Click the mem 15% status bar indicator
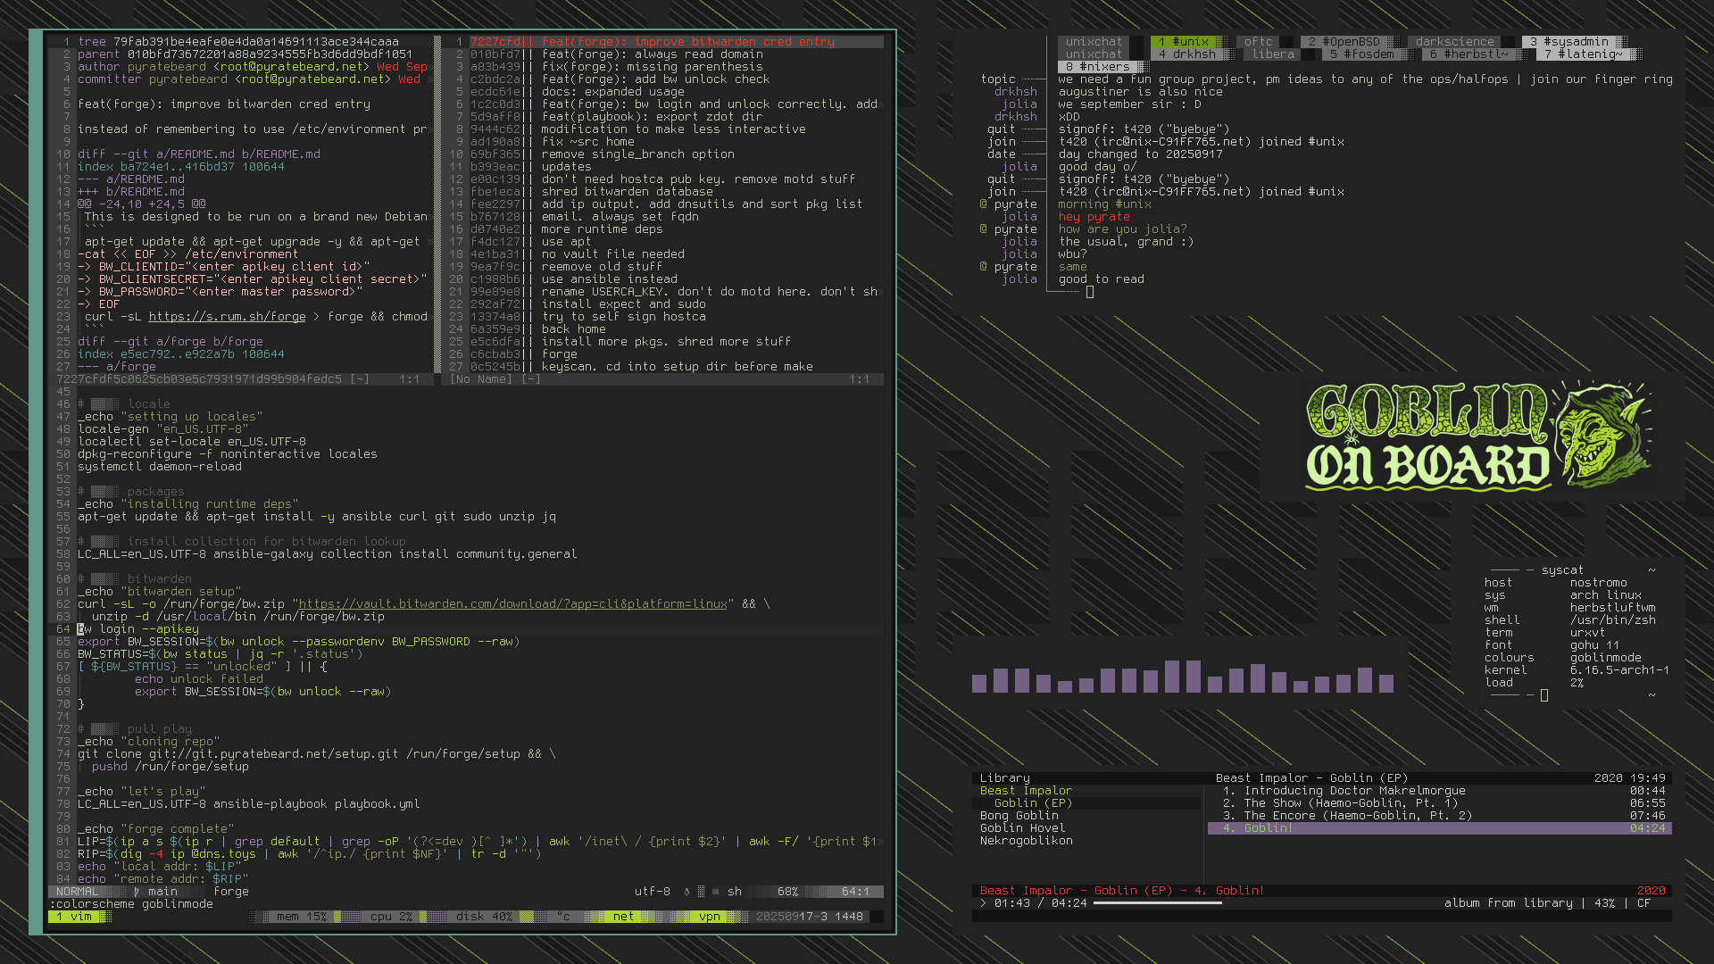Screen dimensions: 1714x964 click(x=301, y=917)
